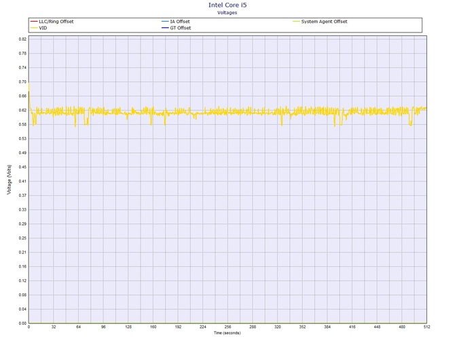Click the 0.82 y-axis value
The image size is (455, 341).
coord(22,39)
